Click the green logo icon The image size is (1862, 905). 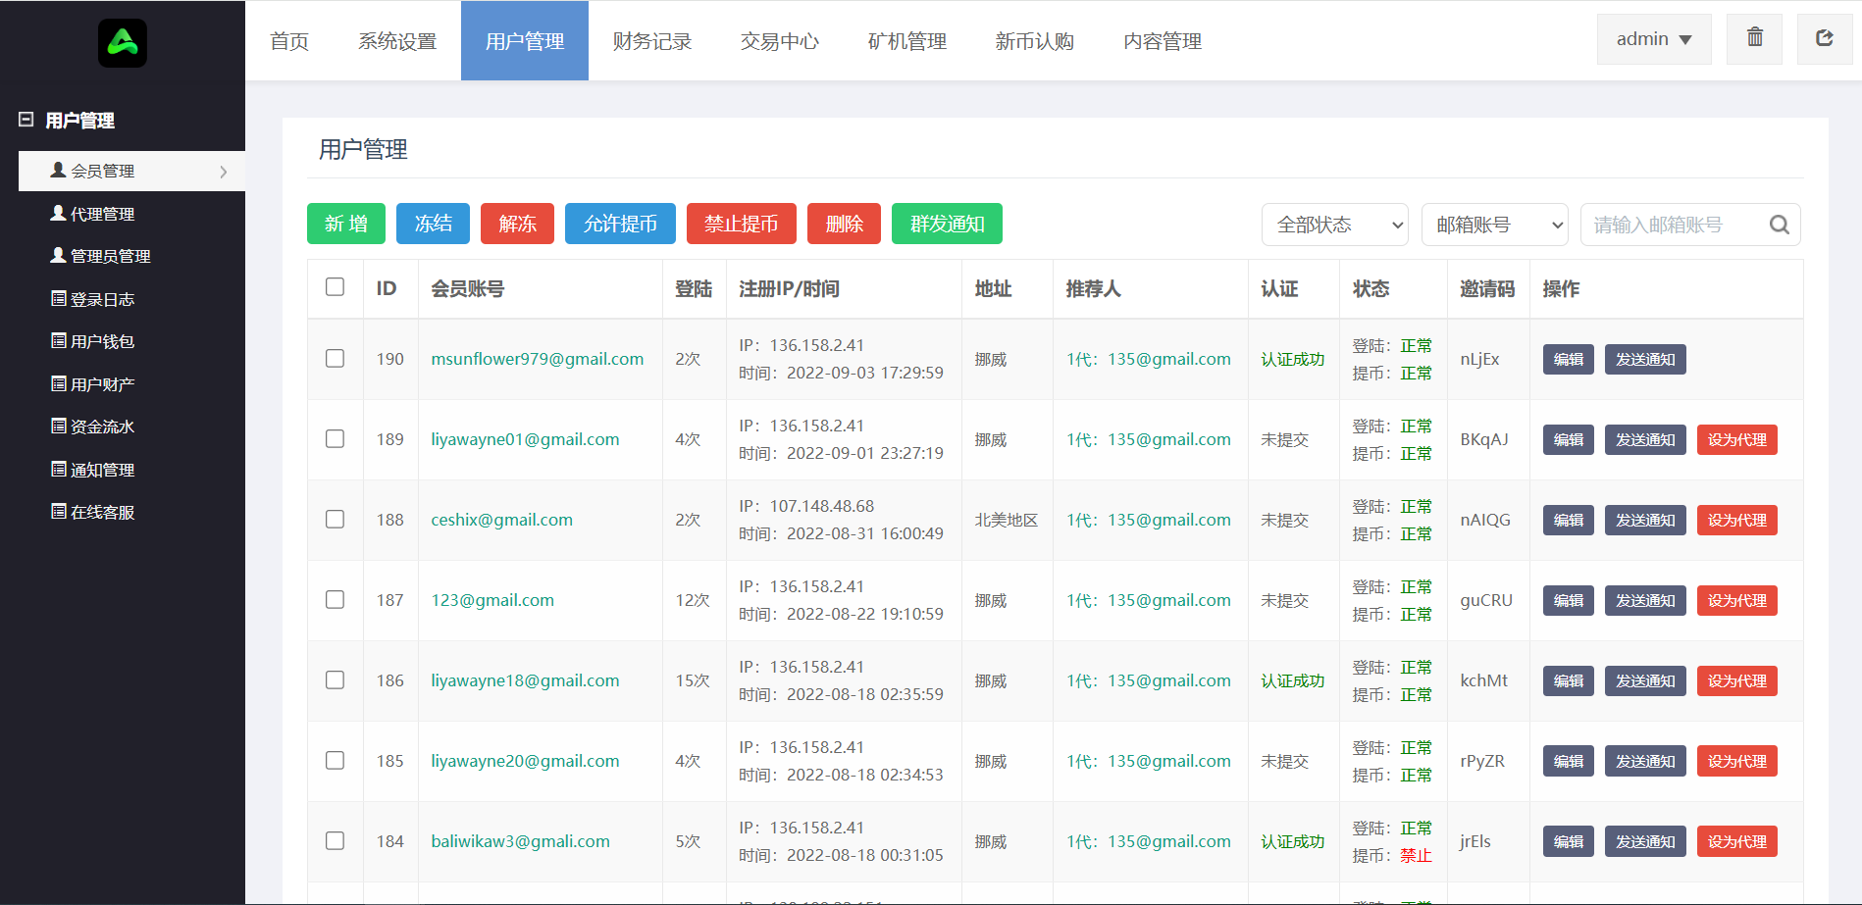[x=123, y=43]
